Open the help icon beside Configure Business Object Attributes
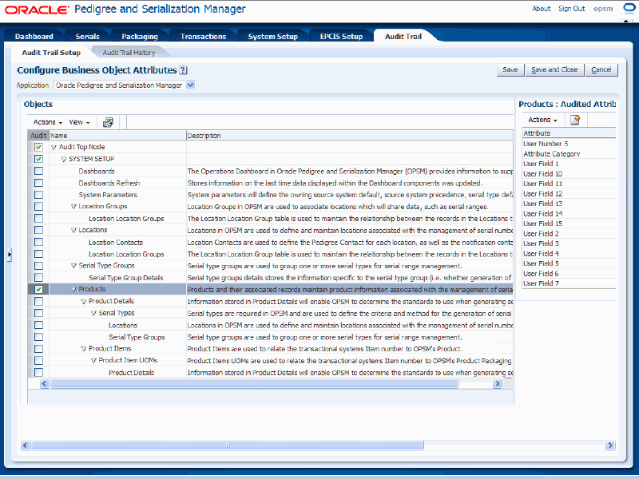 [x=184, y=70]
